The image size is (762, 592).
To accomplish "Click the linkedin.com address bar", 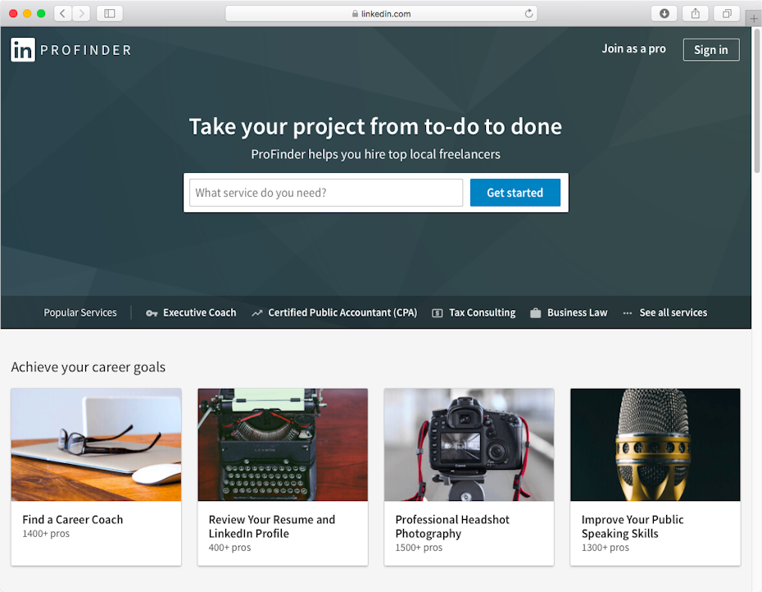I will (381, 13).
